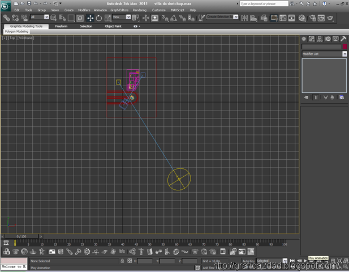
Task: Click the Configure Modifier Sets icon
Action: click(x=342, y=97)
